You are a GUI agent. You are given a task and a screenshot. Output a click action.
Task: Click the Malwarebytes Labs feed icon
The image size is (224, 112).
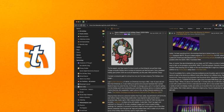coord(78,103)
